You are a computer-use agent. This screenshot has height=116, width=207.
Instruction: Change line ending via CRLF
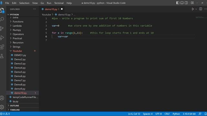coord(167,114)
